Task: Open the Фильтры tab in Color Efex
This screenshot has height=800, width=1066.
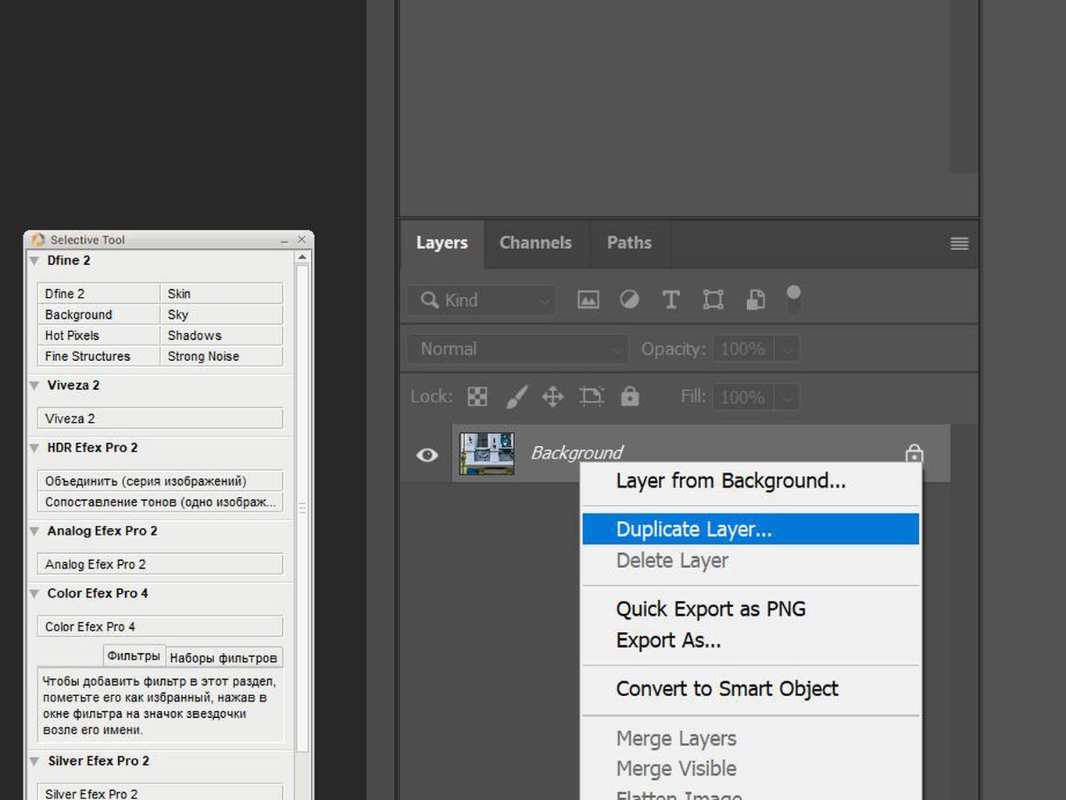Action: pyautogui.click(x=134, y=656)
